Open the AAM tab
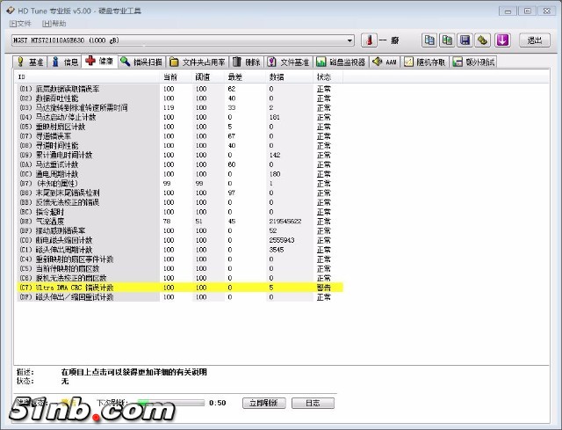562x430 pixels. click(385, 62)
